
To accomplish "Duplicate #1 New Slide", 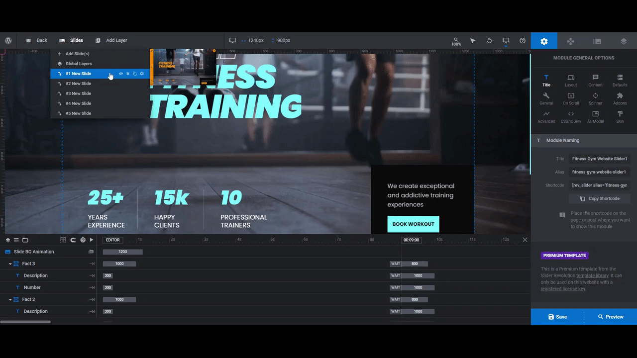I will point(135,74).
